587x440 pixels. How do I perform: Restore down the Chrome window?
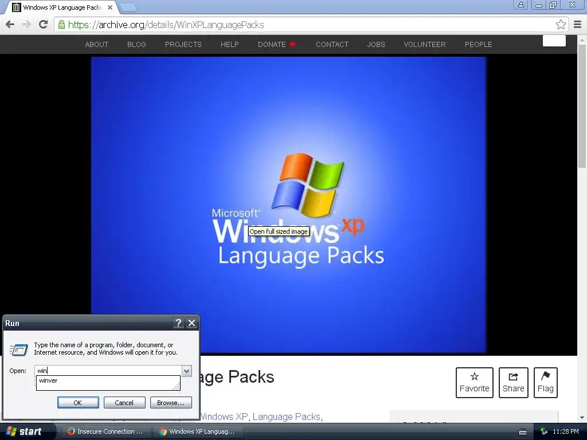[553, 5]
